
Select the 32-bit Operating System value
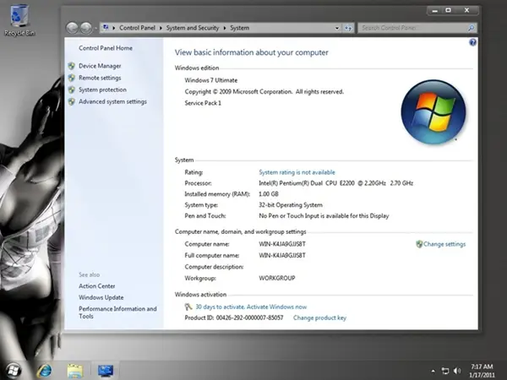291,205
